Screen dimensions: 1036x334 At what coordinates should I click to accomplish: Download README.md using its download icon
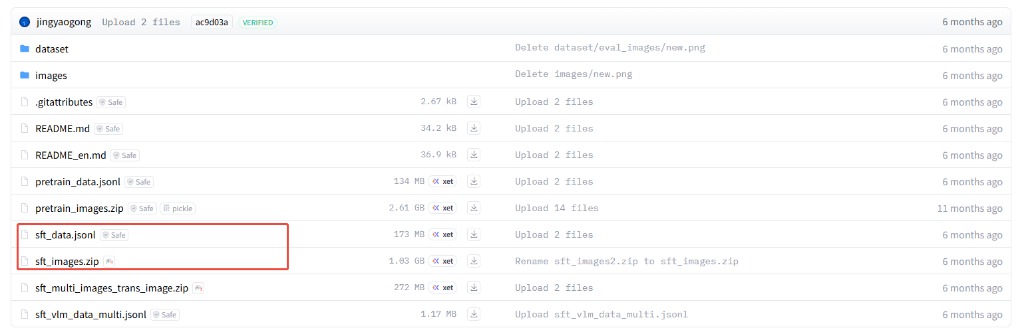coord(474,128)
